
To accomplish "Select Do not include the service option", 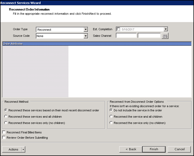I will 111,110.
